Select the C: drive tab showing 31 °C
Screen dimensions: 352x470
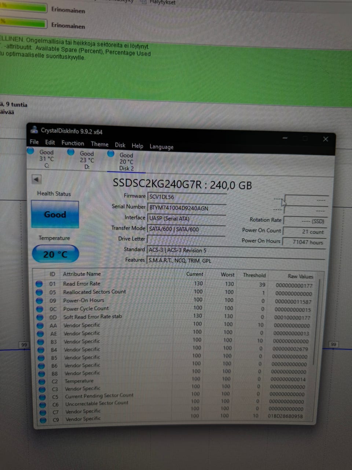click(47, 159)
